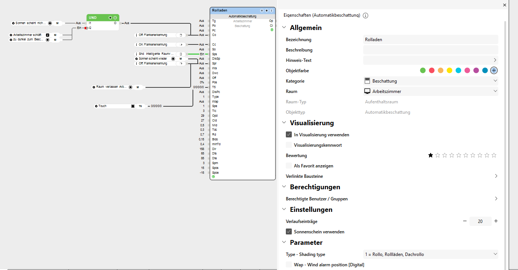
Task: Open the Raum dropdown showing Arbeitszimmer
Action: tap(431, 91)
